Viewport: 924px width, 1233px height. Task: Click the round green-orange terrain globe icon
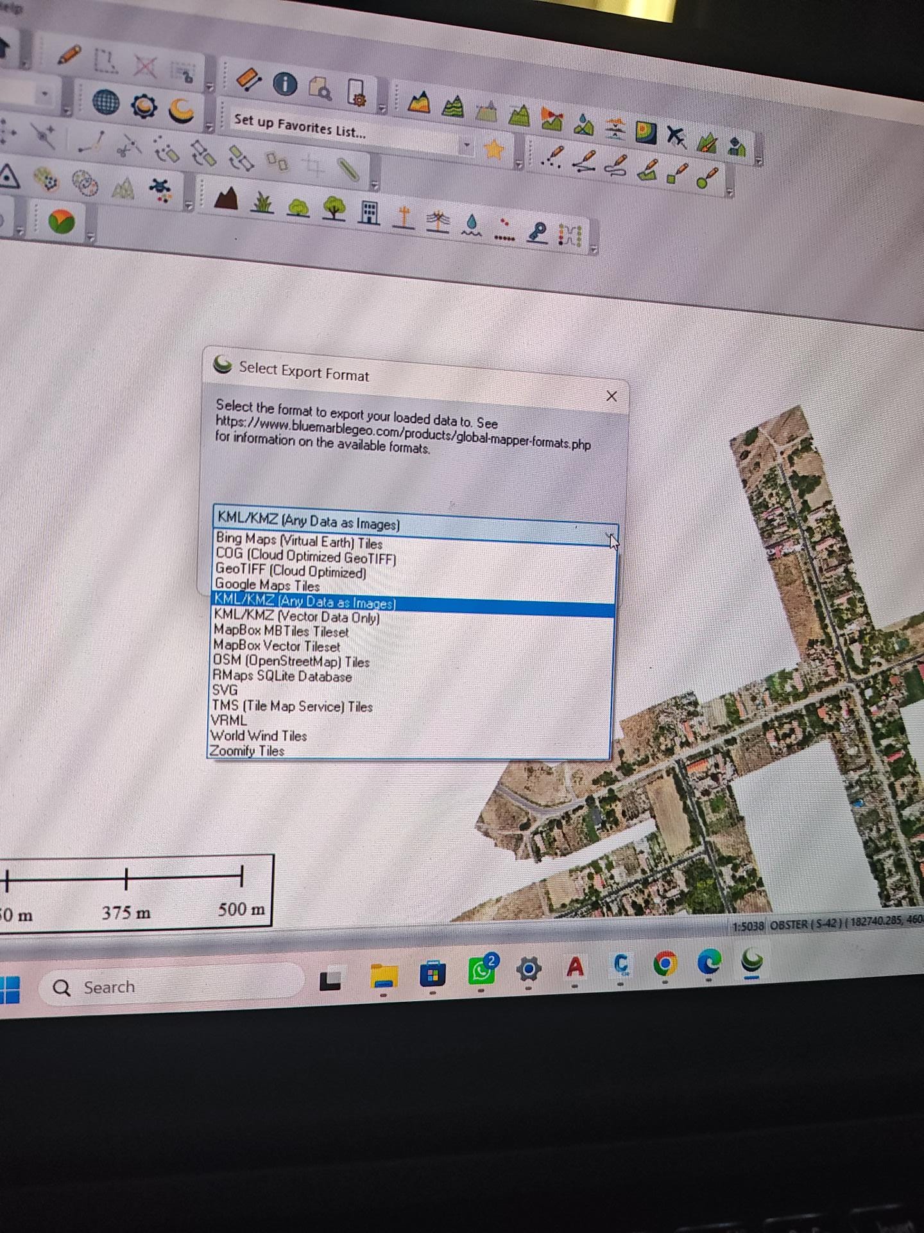(61, 222)
